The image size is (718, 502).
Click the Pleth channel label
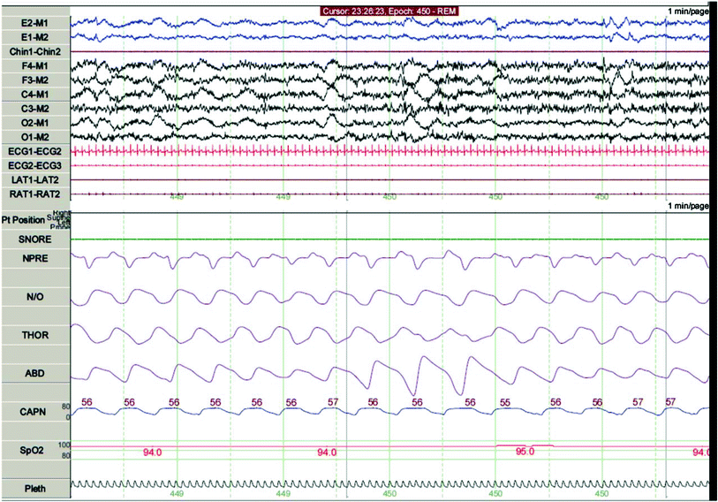pos(34,489)
